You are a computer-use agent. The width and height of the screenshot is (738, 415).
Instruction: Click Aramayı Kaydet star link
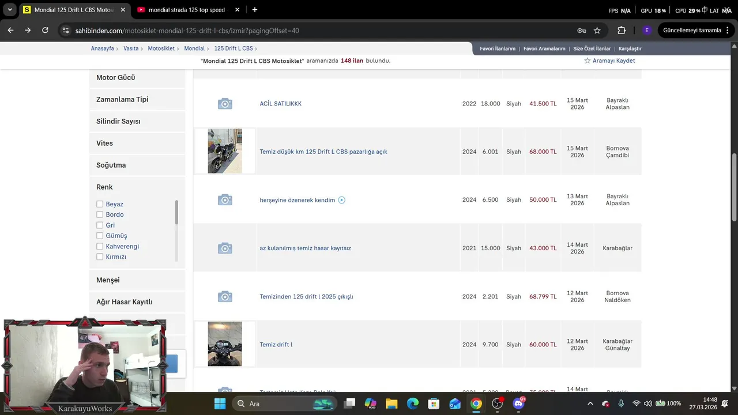click(609, 61)
